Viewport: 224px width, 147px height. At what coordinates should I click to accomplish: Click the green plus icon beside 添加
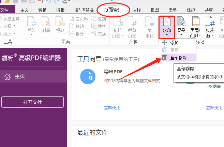point(164,42)
